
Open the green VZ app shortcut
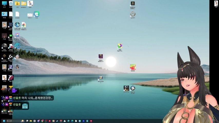37,15
